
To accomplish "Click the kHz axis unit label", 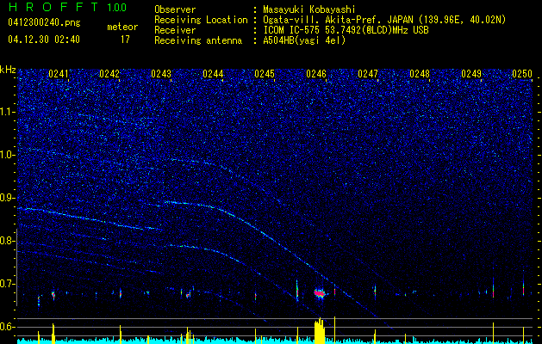I will (x=8, y=70).
